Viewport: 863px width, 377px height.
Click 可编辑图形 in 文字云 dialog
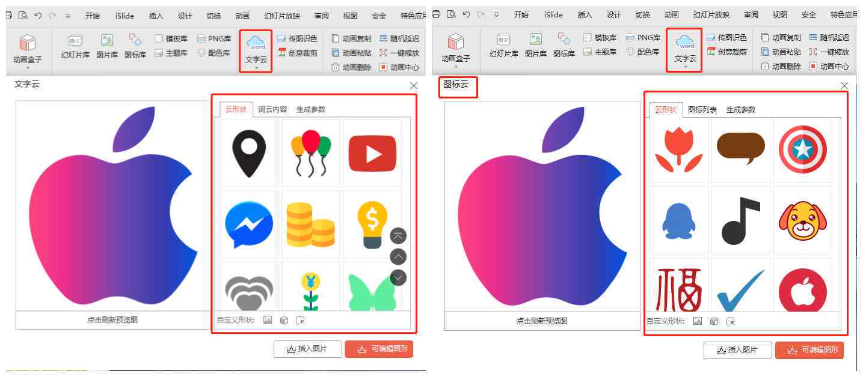click(x=379, y=349)
